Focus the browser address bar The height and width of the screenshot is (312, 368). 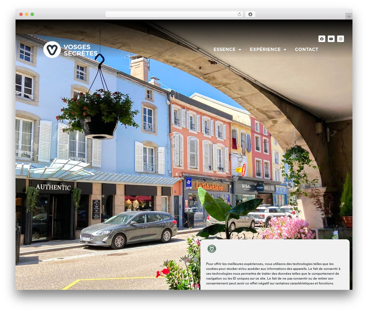click(x=174, y=14)
